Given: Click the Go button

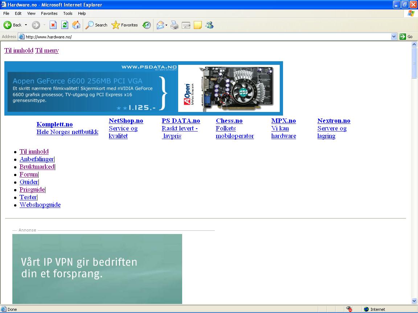Looking at the screenshot, I should click(x=406, y=37).
